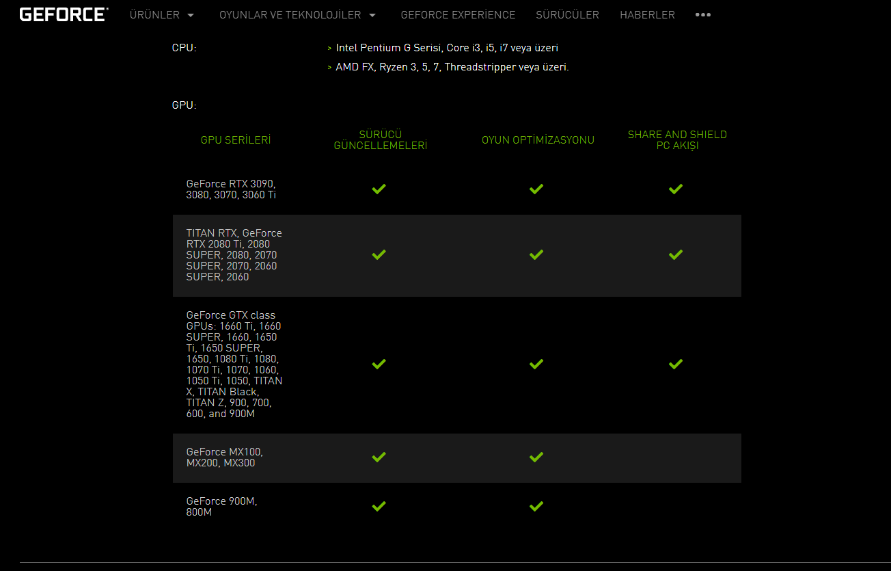
Task: Click the GPU SERİLERİ column header
Action: [x=236, y=140]
